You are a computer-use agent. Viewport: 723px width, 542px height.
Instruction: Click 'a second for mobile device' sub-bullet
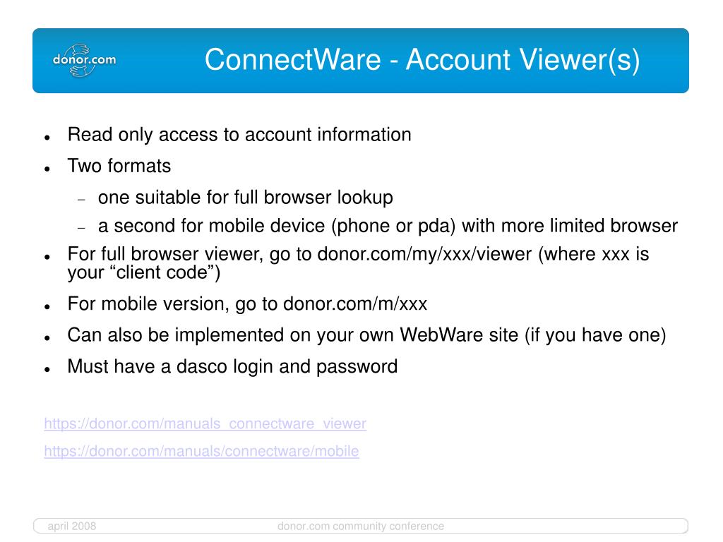pyautogui.click(x=388, y=226)
